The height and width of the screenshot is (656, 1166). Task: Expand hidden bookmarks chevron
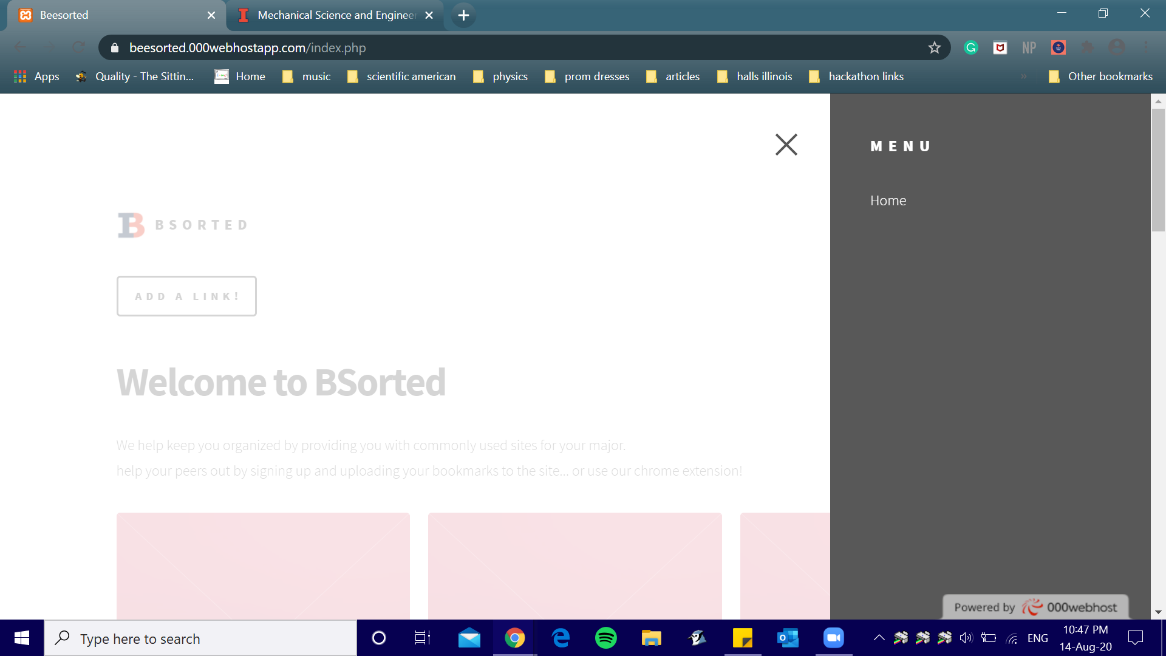coord(1024,77)
